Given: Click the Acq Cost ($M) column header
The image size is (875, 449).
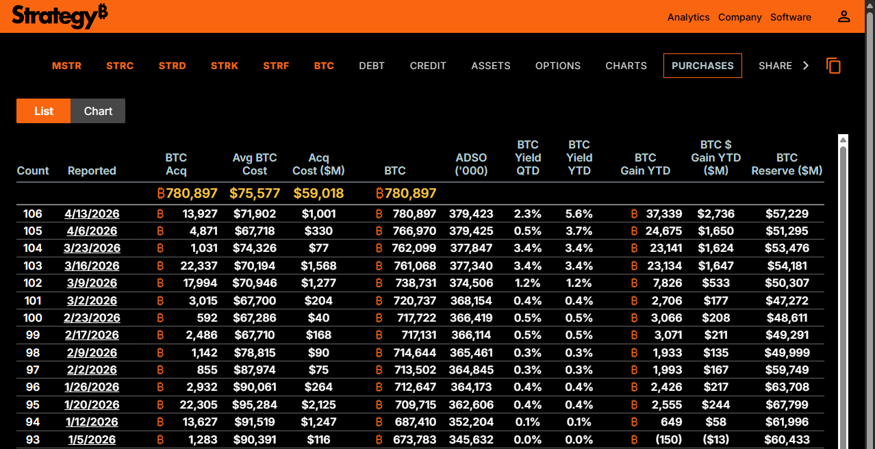Looking at the screenshot, I should point(318,164).
